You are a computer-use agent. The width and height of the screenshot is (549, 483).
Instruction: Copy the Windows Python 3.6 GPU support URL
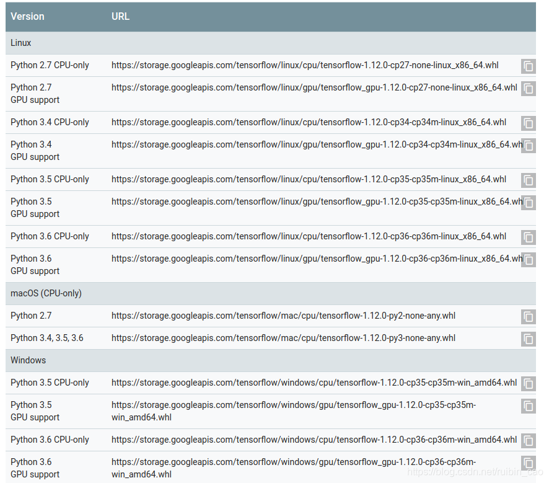[x=529, y=463]
